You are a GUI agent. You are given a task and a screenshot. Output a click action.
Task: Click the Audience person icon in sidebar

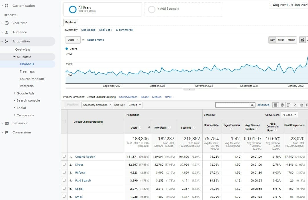click(7, 32)
